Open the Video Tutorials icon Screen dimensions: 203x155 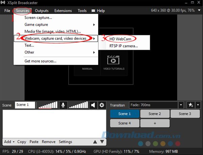point(114,62)
